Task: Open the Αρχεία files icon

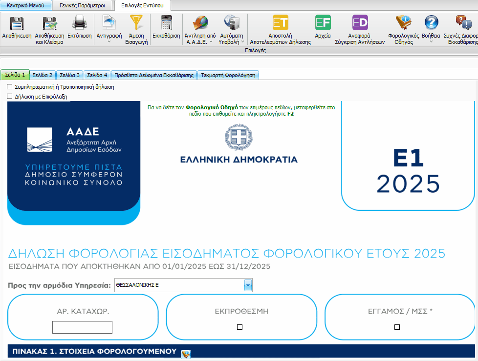Action: pos(323,23)
